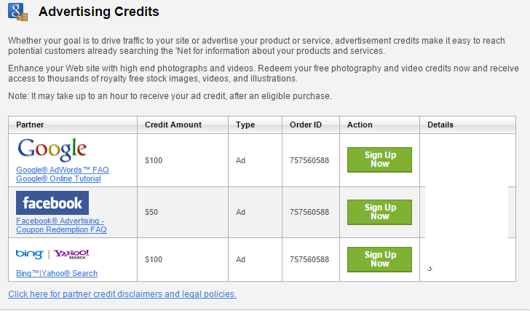Click the Yahoo Search logo
This screenshot has width=530, height=311.
(x=71, y=254)
